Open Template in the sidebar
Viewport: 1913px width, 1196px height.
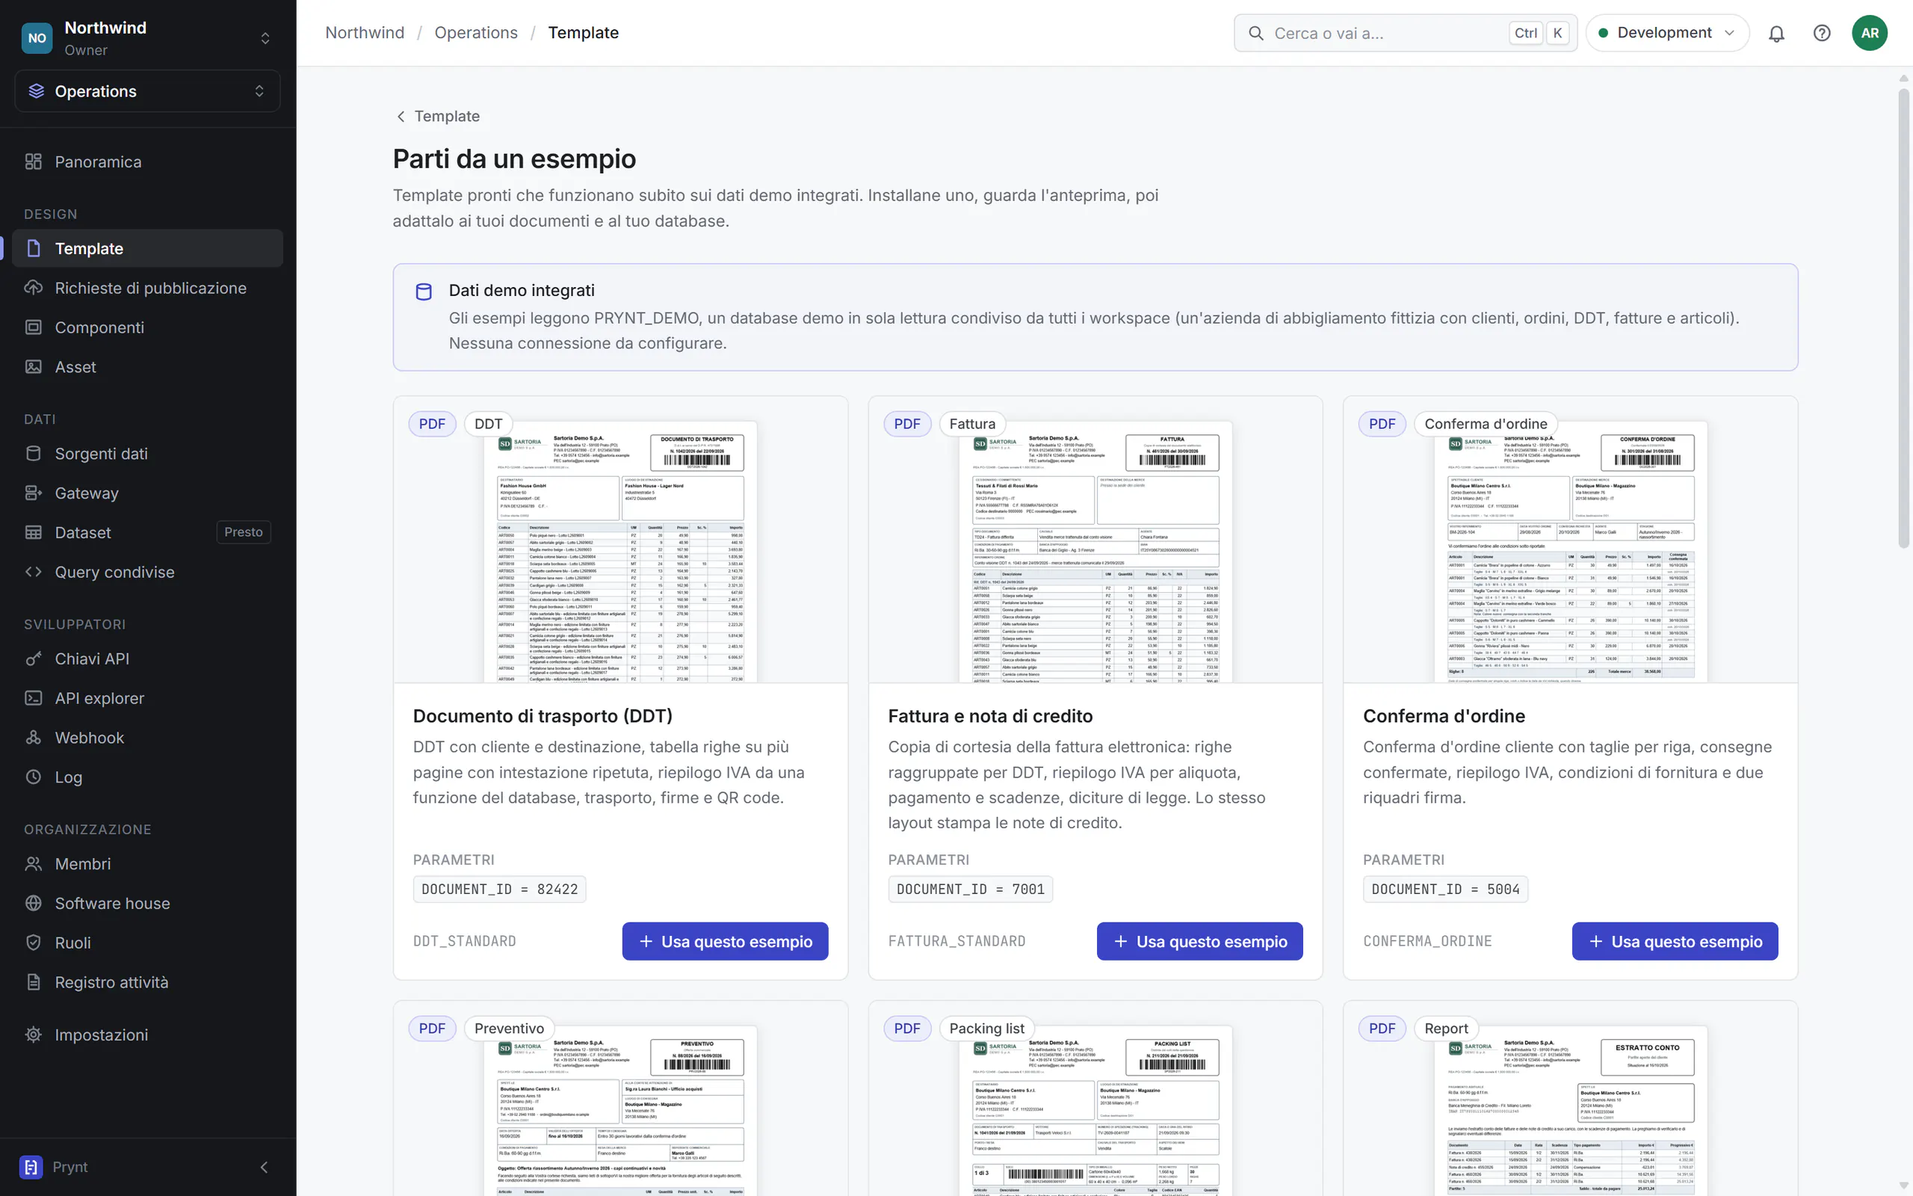148,248
